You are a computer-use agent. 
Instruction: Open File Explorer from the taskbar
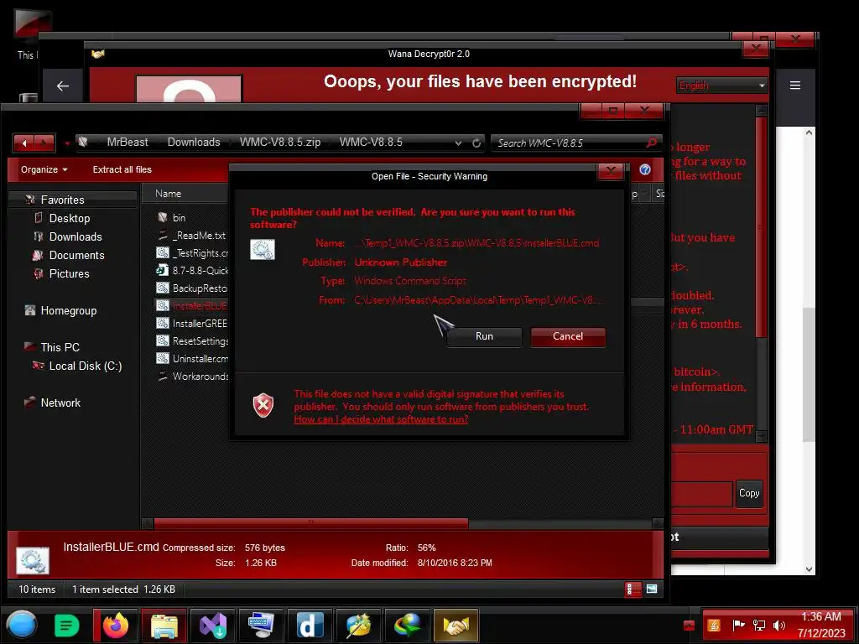click(x=164, y=626)
